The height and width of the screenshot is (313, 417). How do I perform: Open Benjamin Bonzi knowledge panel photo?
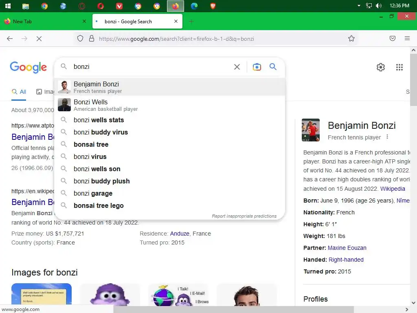pyautogui.click(x=311, y=130)
